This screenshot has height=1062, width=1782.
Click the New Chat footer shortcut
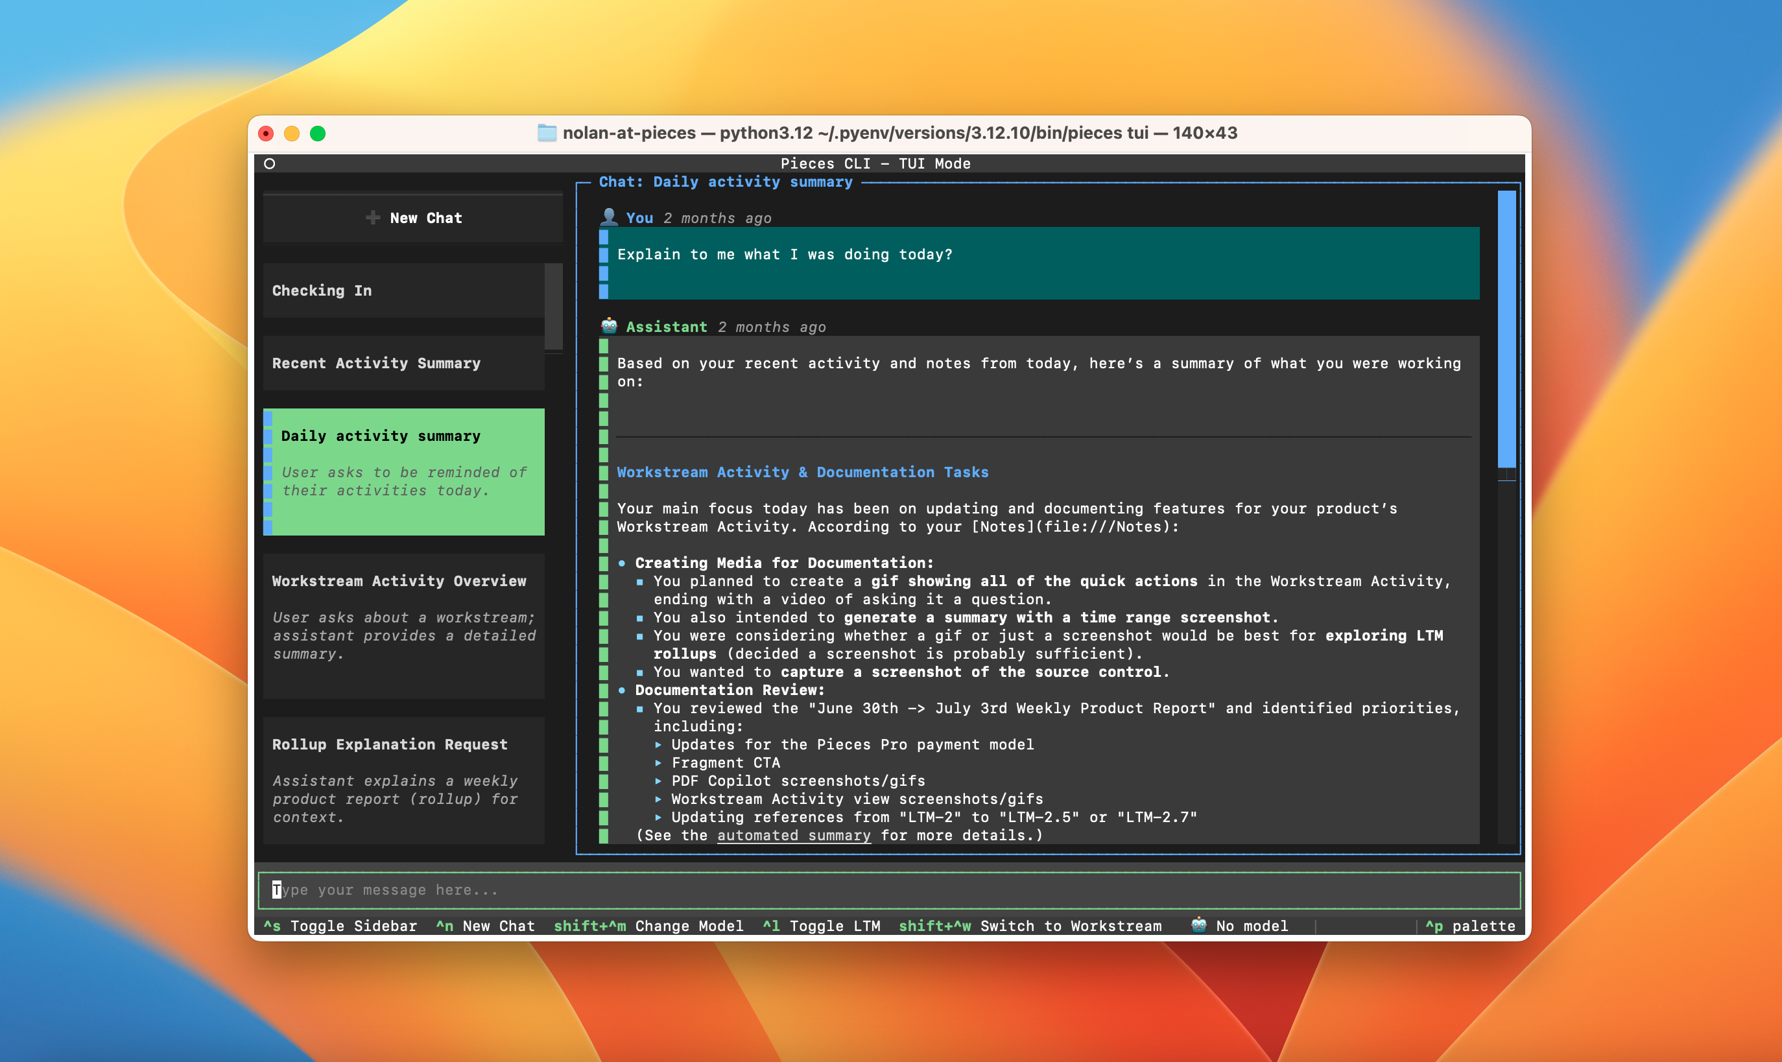pos(486,926)
